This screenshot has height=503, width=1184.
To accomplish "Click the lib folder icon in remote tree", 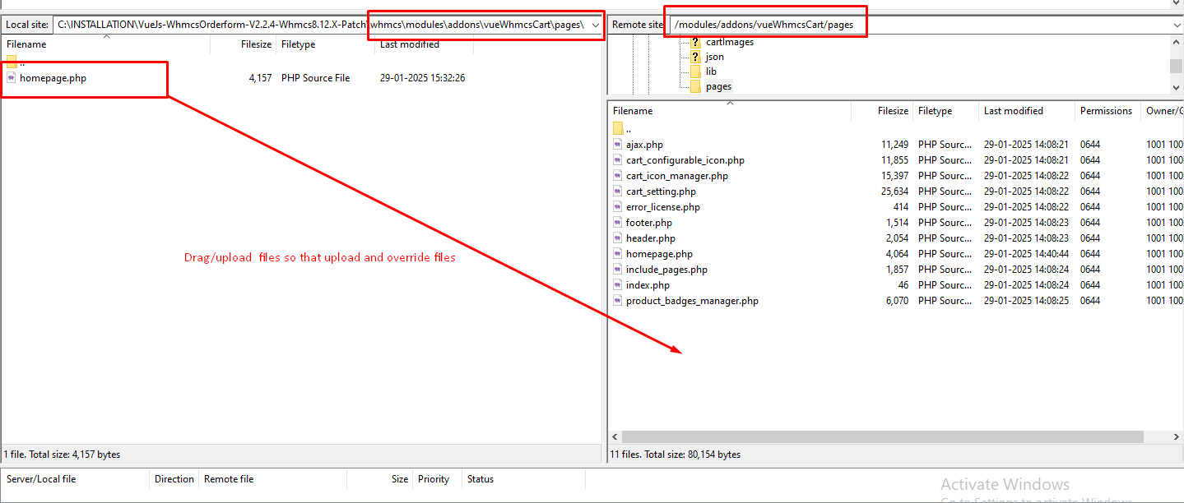I will point(695,72).
